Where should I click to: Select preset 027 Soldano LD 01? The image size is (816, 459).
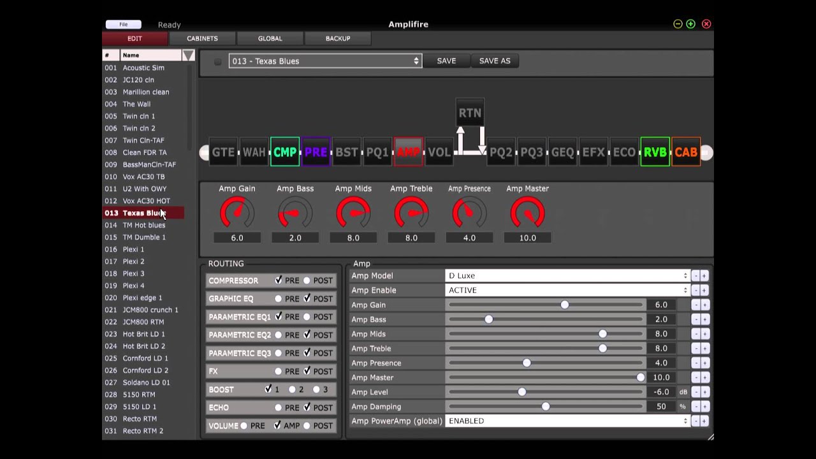click(x=143, y=382)
